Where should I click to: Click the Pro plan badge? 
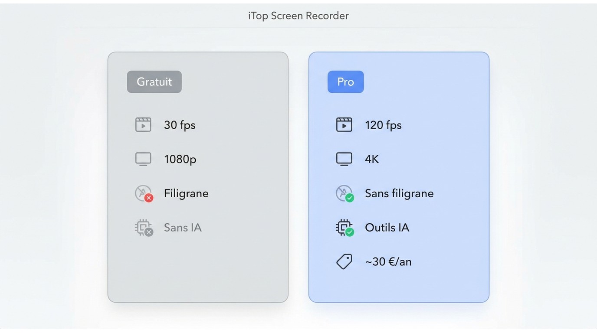(x=345, y=82)
